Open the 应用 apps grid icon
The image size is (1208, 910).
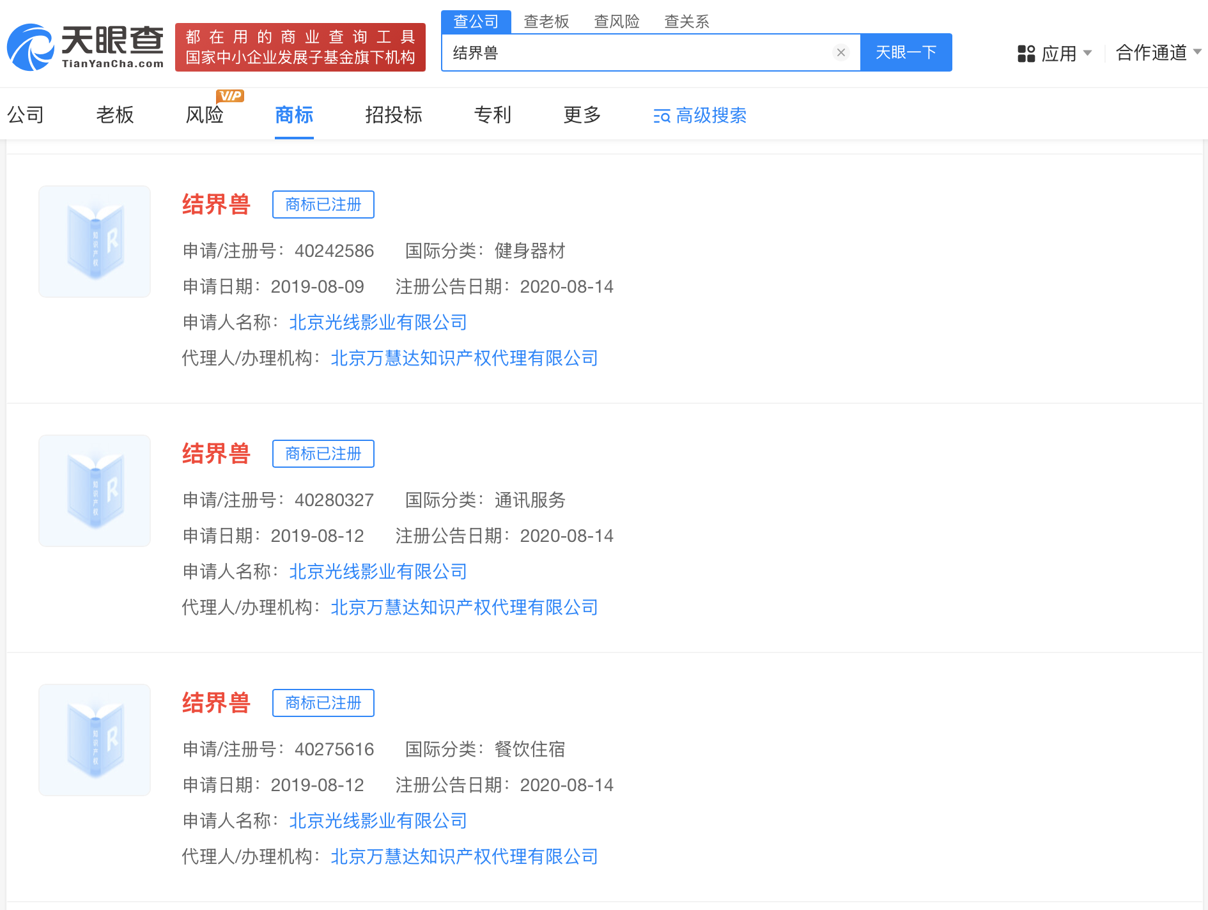click(1026, 53)
